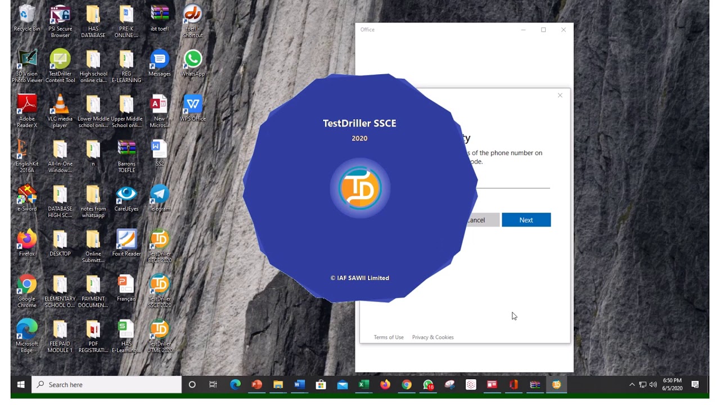Open File Explorer from the taskbar
Image resolution: width=720 pixels, height=405 pixels.
(278, 385)
